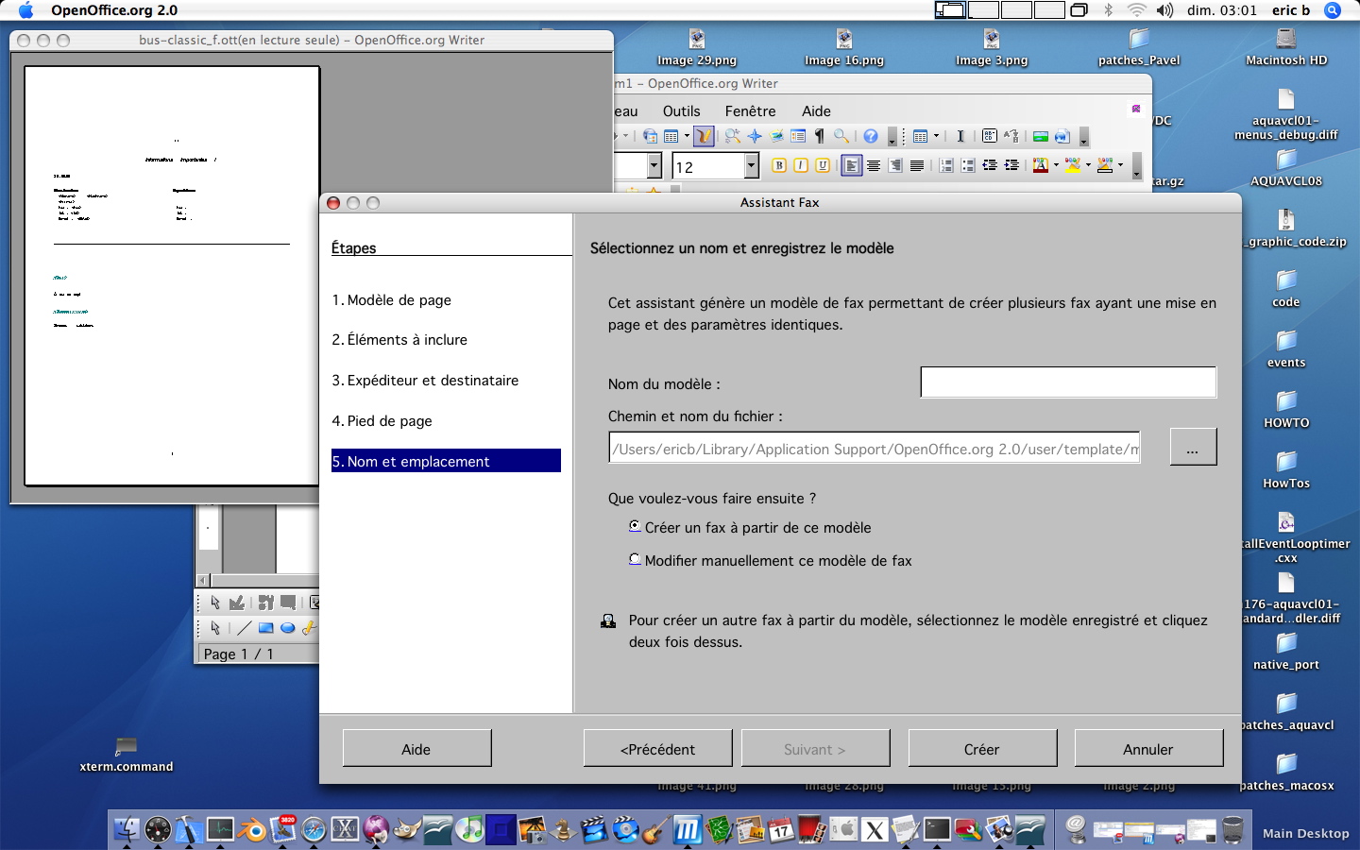This screenshot has height=850, width=1360.
Task: Expand the formatting toolbar overflow arrow
Action: [1136, 166]
